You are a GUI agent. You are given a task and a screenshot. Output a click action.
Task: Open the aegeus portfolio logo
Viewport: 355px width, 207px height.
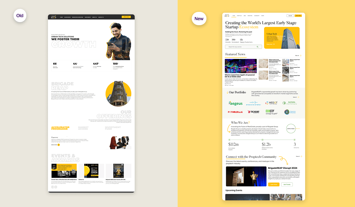point(236,103)
